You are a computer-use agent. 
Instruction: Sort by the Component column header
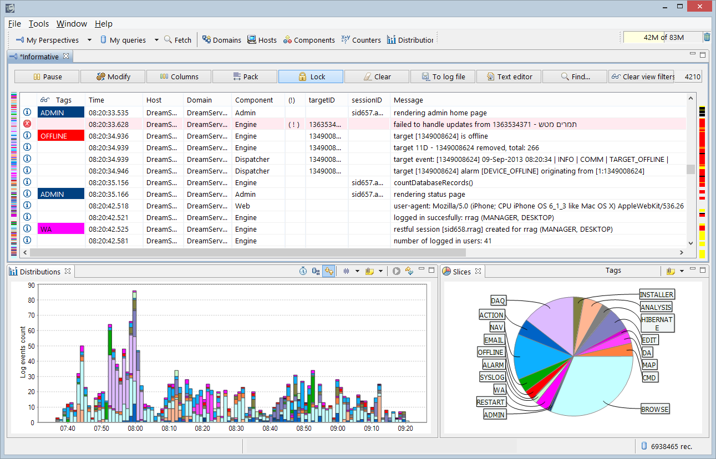[x=258, y=100]
